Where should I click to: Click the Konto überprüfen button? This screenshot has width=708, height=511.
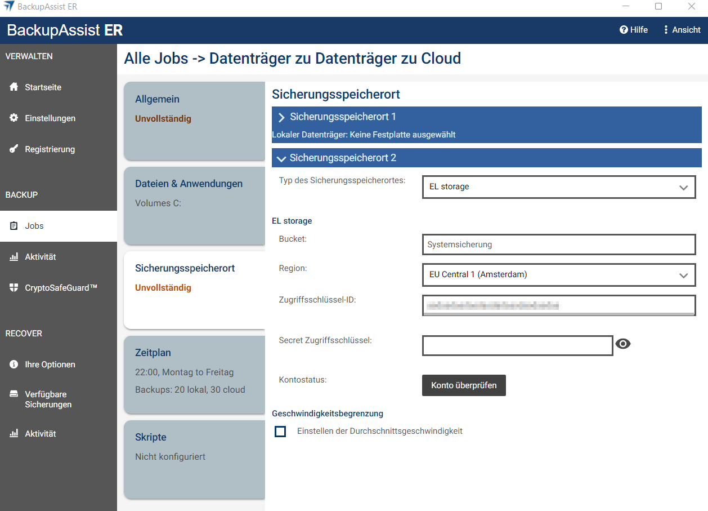(x=464, y=385)
